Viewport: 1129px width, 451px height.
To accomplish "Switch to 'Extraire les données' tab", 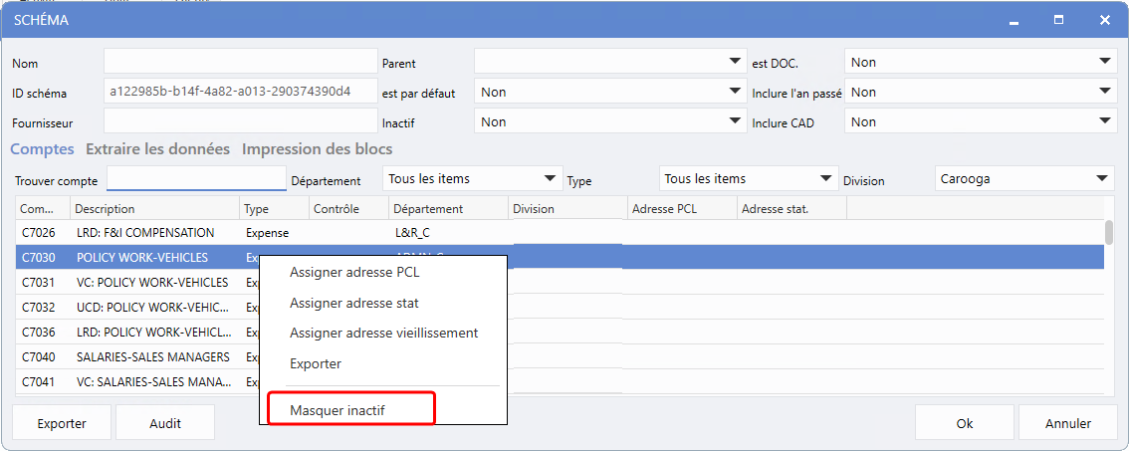I will [x=157, y=149].
